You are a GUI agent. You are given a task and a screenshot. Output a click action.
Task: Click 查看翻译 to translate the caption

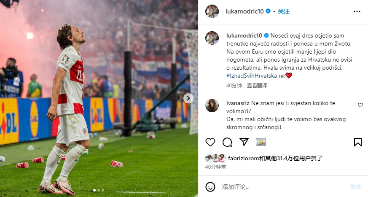pos(257,86)
